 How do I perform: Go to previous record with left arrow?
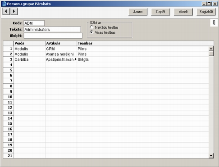[x=6, y=11]
